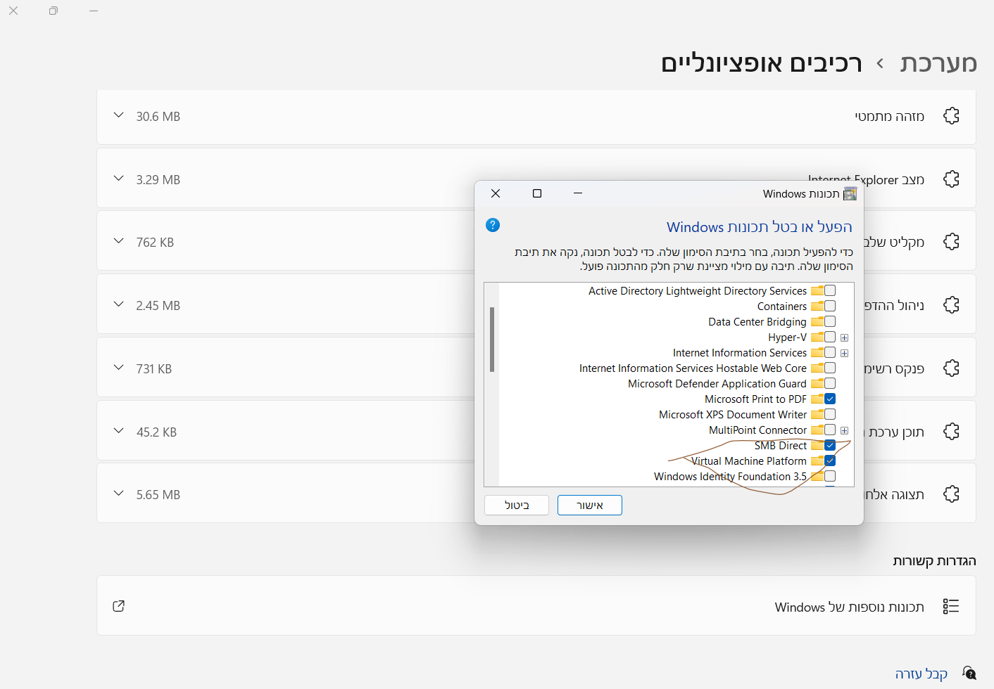Expand the Internet Information Services tree node
This screenshot has height=689, width=994.
tap(844, 353)
